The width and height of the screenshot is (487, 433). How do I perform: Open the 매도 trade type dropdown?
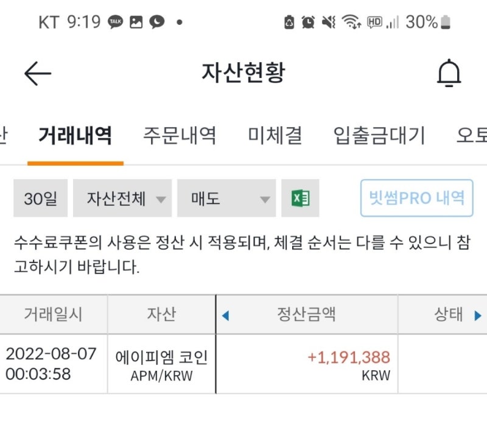226,198
